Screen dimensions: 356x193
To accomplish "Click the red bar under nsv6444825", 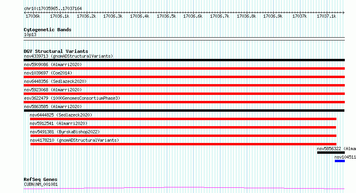I will pos(183,119).
